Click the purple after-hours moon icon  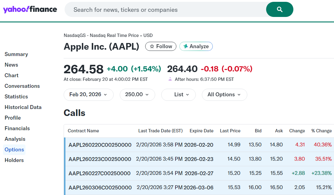pos(171,79)
